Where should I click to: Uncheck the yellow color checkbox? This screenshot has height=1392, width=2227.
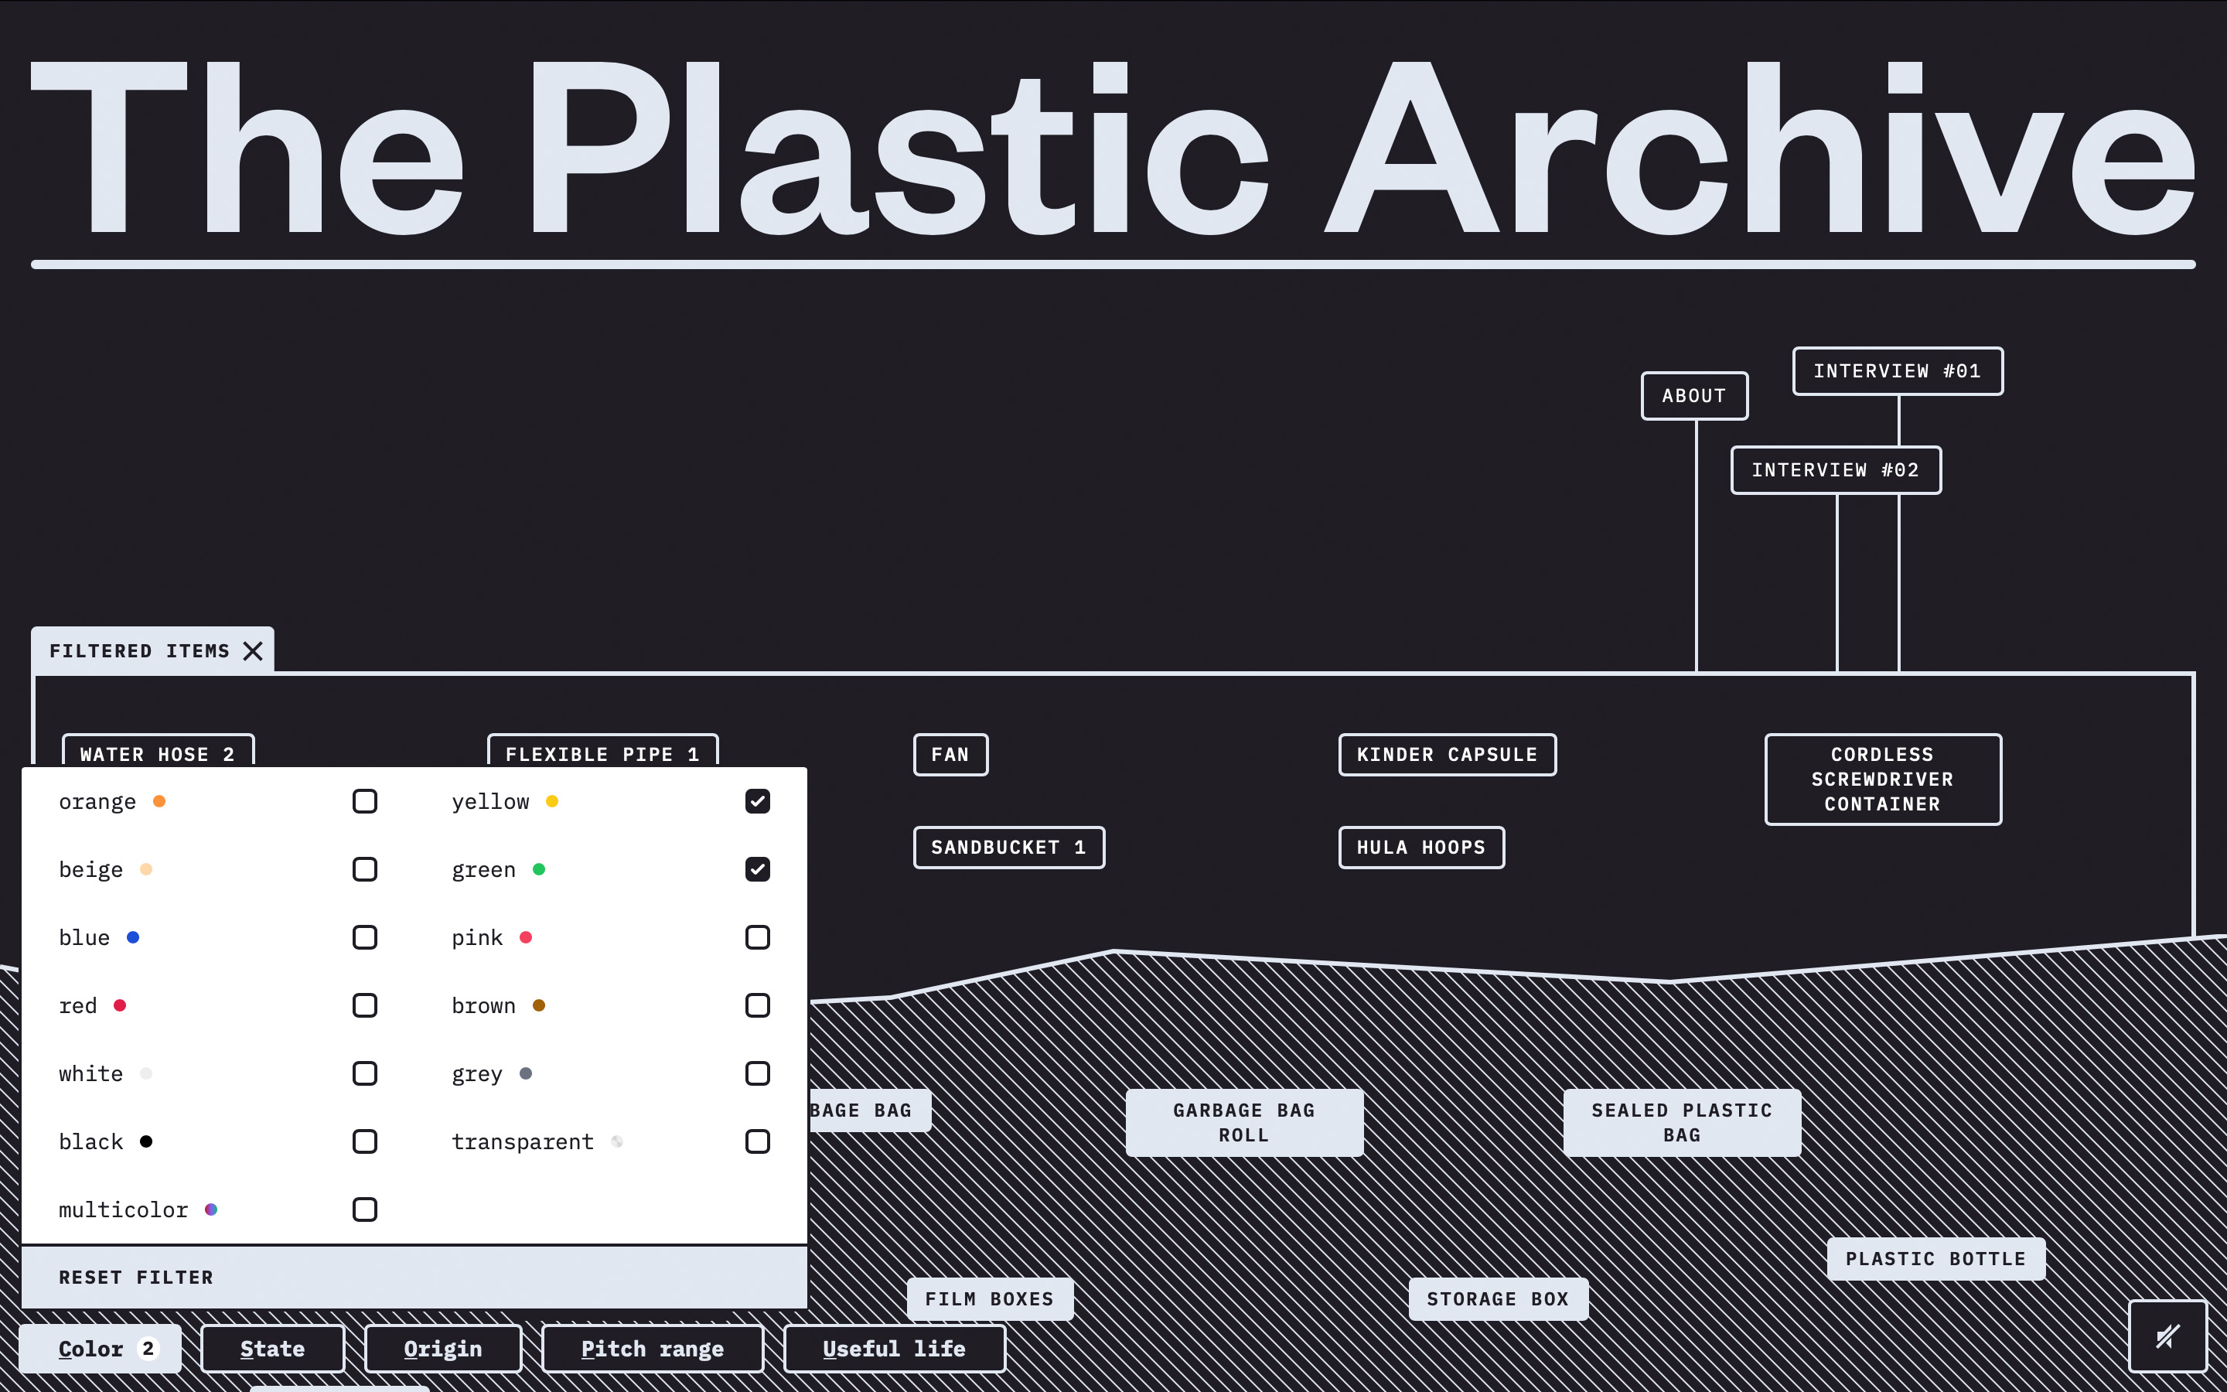pyautogui.click(x=757, y=801)
